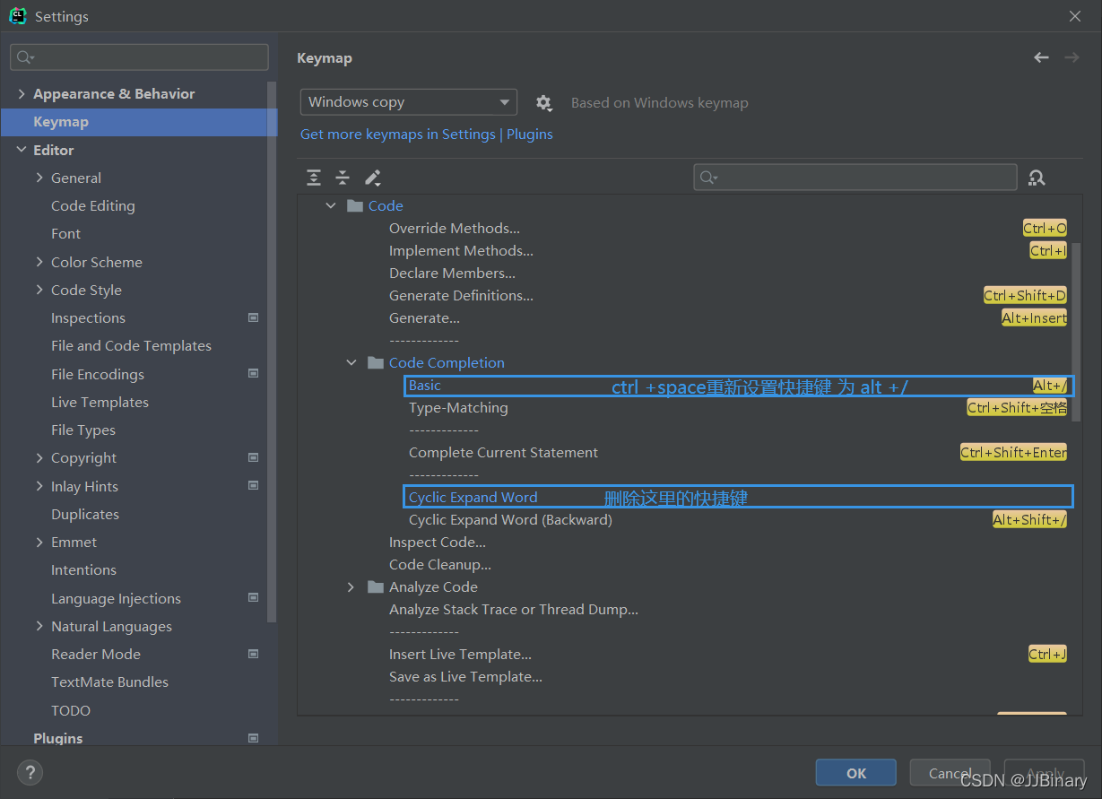Click the Plugins link near keymap selector

click(x=530, y=134)
